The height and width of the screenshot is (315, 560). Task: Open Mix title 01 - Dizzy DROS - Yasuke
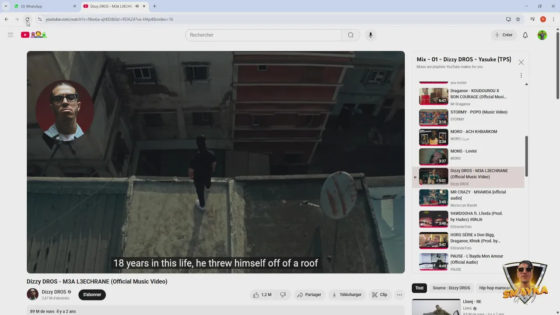click(x=464, y=59)
